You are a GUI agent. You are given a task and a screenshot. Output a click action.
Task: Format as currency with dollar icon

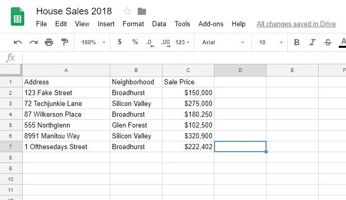120,42
